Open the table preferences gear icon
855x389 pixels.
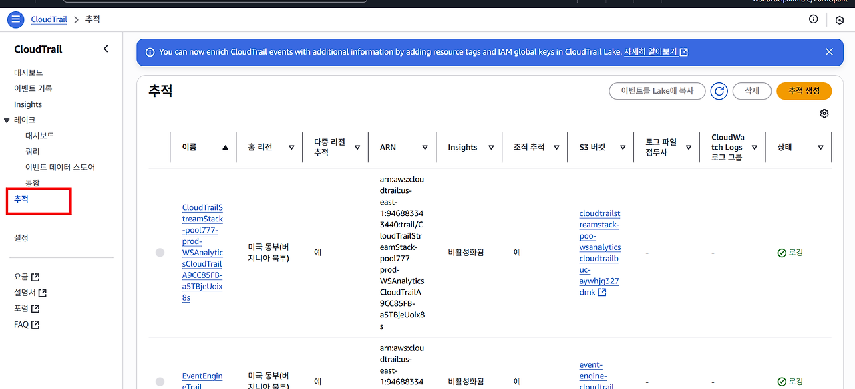pyautogui.click(x=824, y=113)
